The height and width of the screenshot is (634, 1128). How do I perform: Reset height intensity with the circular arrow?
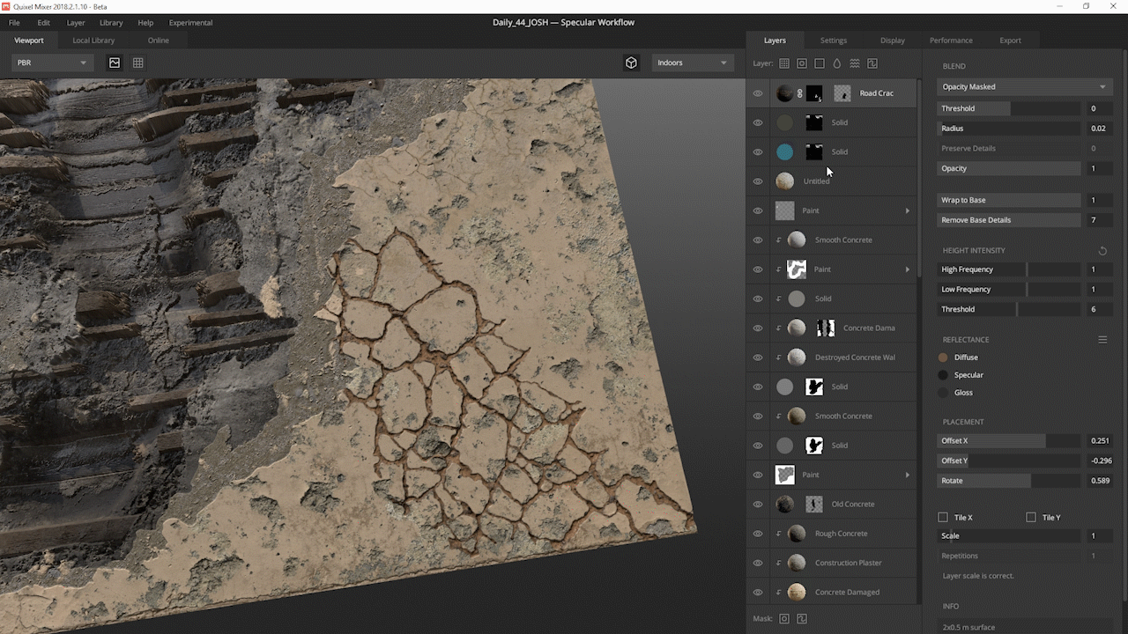(x=1102, y=251)
